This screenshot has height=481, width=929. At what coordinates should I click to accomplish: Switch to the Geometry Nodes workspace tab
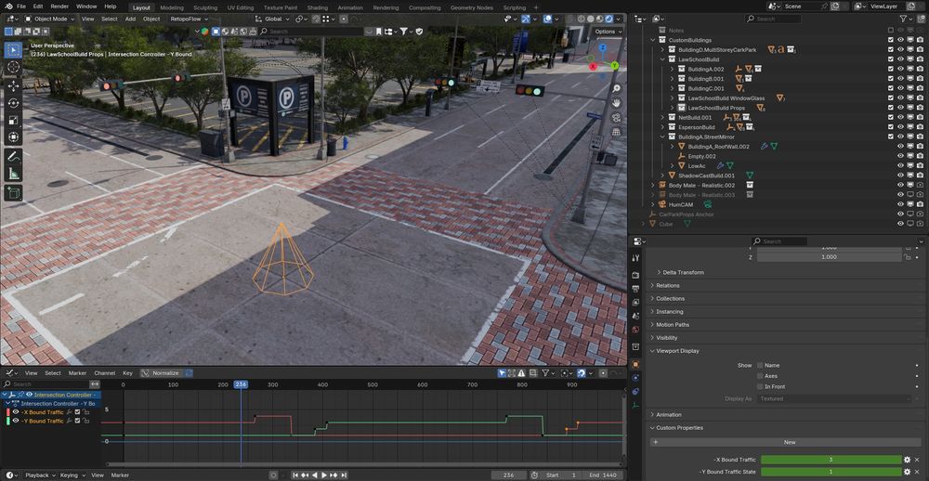[471, 7]
